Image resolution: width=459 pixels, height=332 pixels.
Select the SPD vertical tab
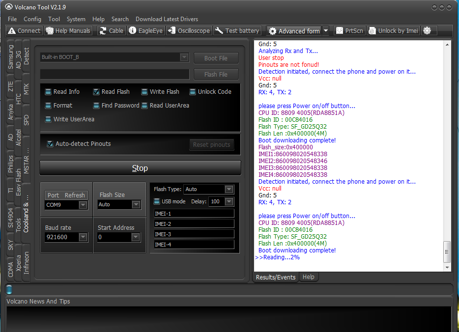pos(26,120)
